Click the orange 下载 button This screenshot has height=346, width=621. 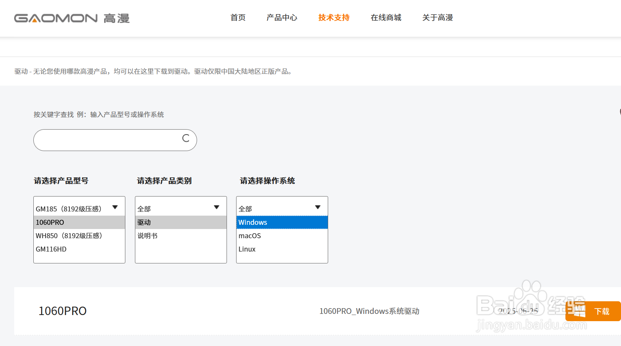coord(601,311)
